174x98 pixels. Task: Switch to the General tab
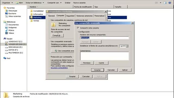point(51,16)
